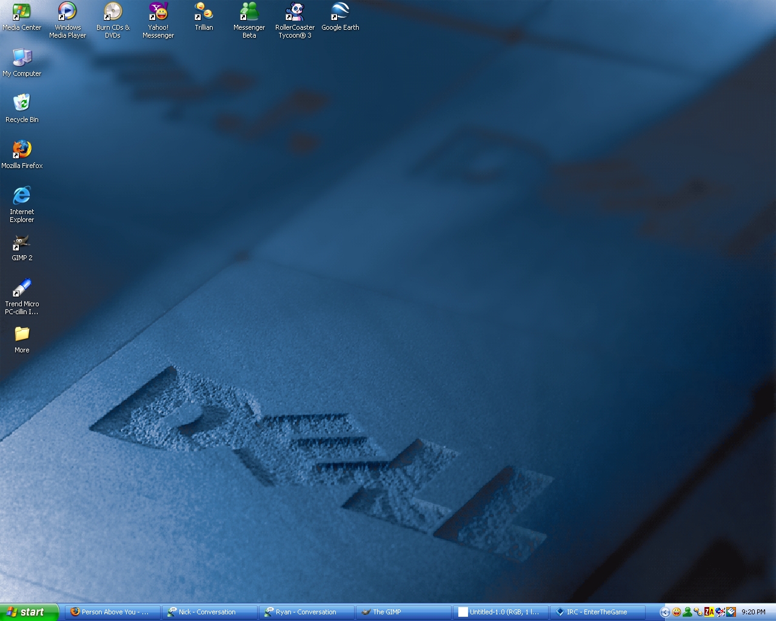Activate The GIMP taskbar button

click(x=403, y=612)
